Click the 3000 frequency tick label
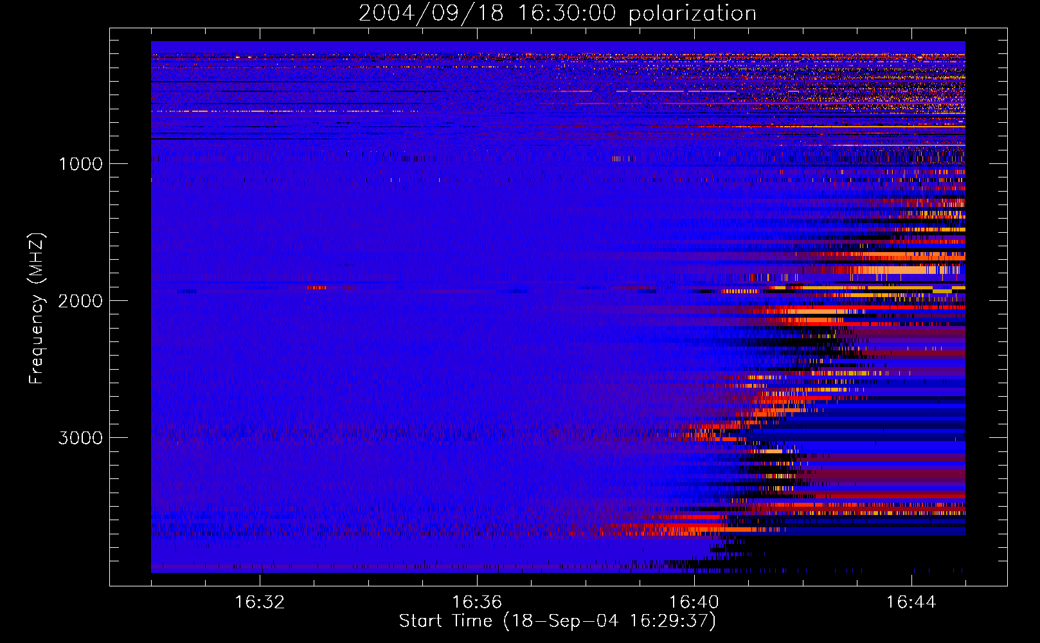 click(x=80, y=438)
